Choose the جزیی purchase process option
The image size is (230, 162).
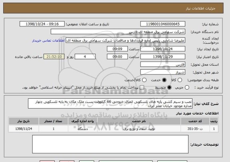187,88
